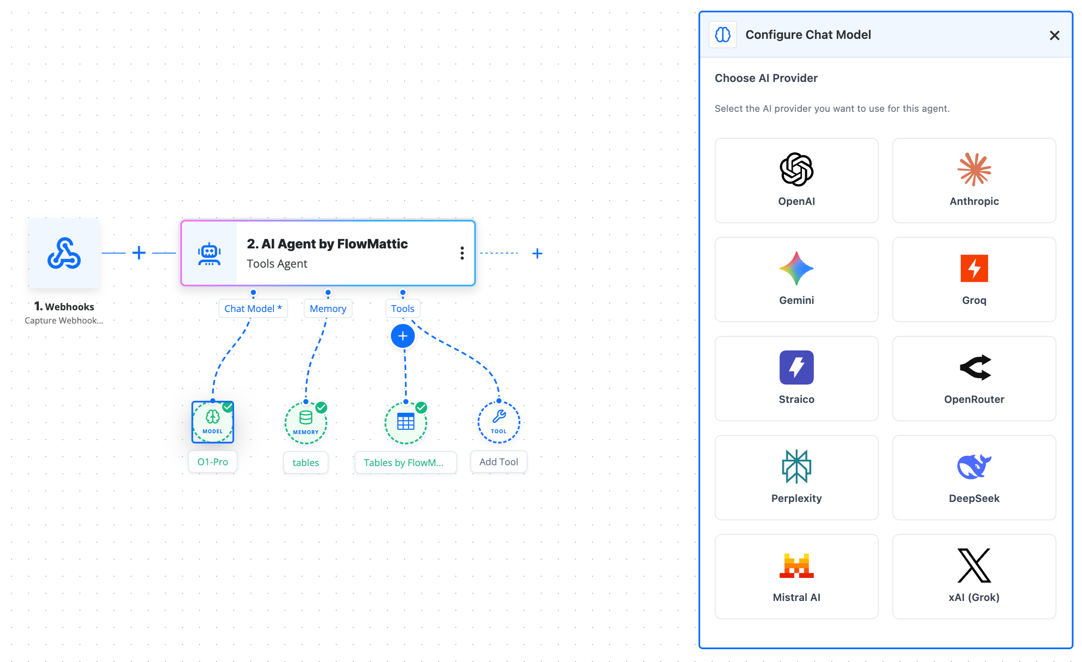Image resolution: width=1082 pixels, height=662 pixels.
Task: Select the xAI (Grok) X icon
Action: pos(974,566)
